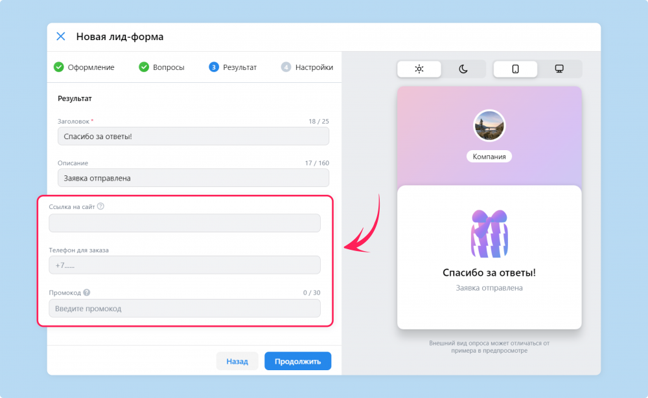Close the new lead form dialog with X
The width and height of the screenshot is (648, 398).
(61, 36)
